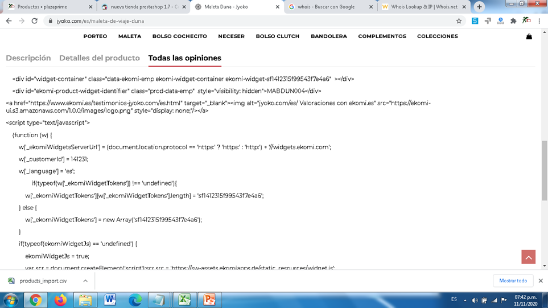
Task: Open the COLECCIONES menu
Action: point(437,36)
